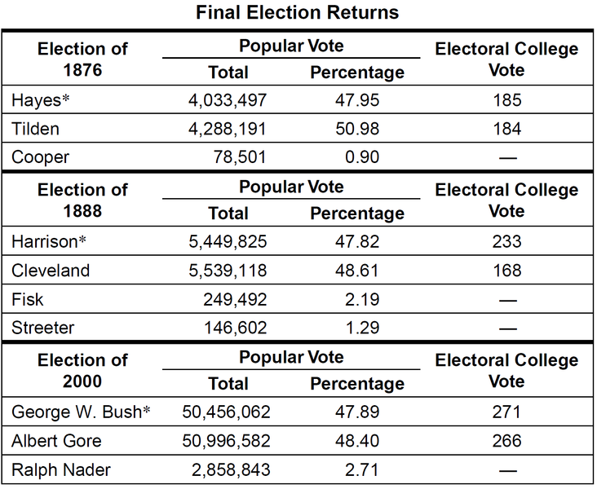The height and width of the screenshot is (489, 597).
Task: Click the Final Election Returns title
Action: tap(297, 12)
